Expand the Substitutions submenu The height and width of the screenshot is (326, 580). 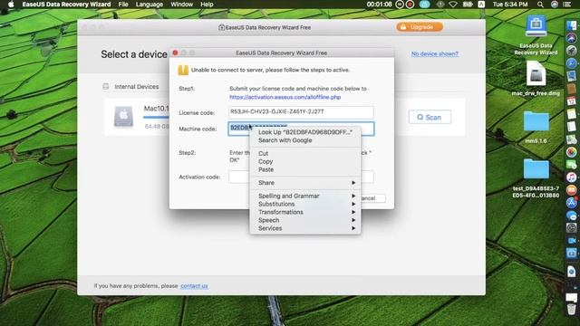tap(305, 204)
